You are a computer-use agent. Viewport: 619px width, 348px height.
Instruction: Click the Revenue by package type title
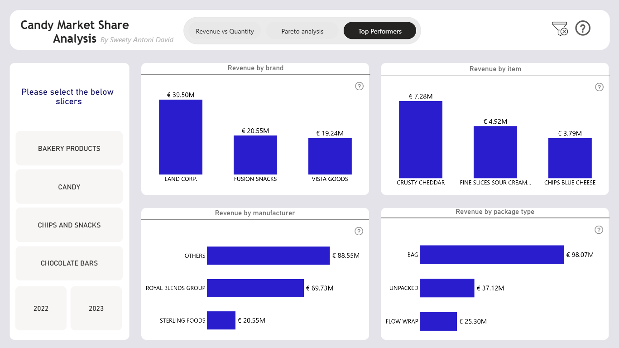tap(495, 212)
